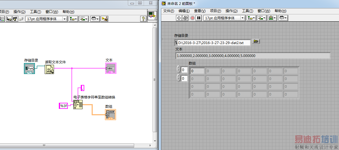Click the second index value field of 数组

click(184, 78)
